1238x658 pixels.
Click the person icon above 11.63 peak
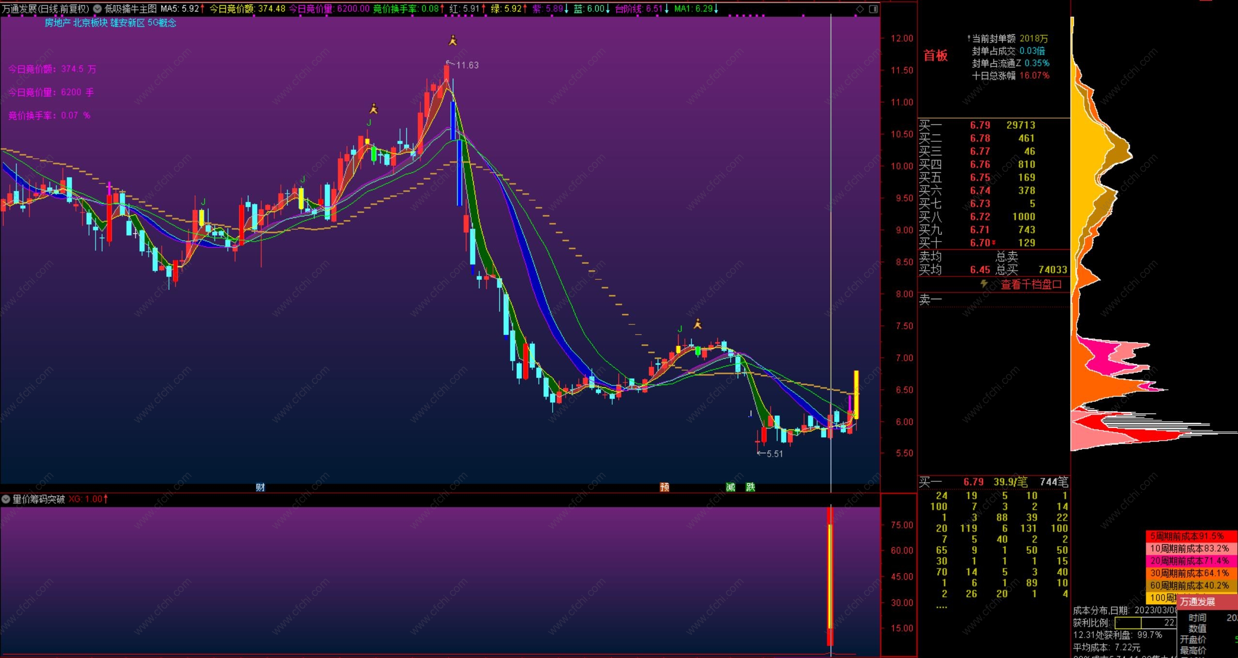pyautogui.click(x=452, y=40)
